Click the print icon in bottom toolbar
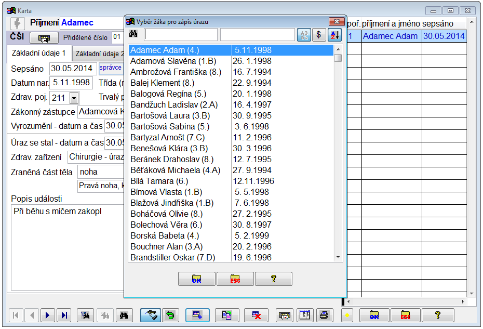The width and height of the screenshot is (483, 329). tap(324, 315)
